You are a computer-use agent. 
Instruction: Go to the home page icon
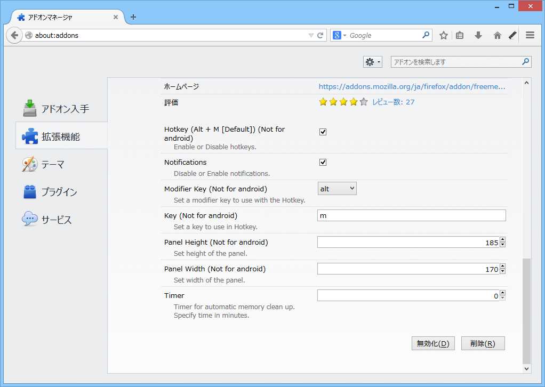496,35
